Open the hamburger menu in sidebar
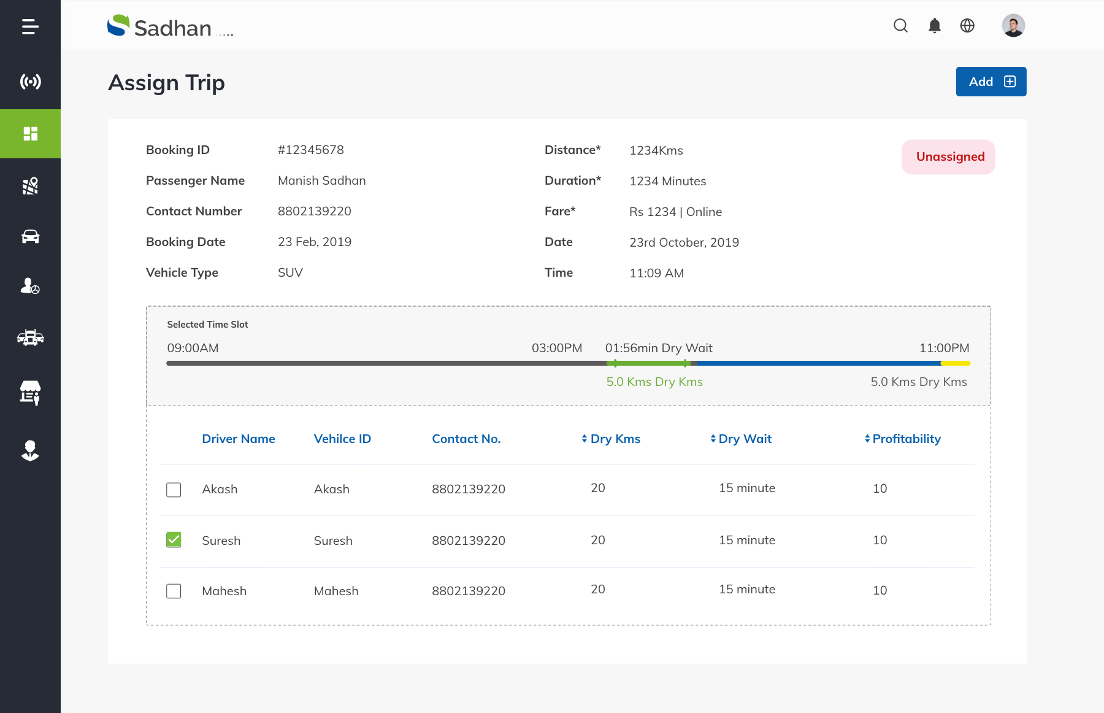Screen dimensions: 1104x713 [x=30, y=26]
